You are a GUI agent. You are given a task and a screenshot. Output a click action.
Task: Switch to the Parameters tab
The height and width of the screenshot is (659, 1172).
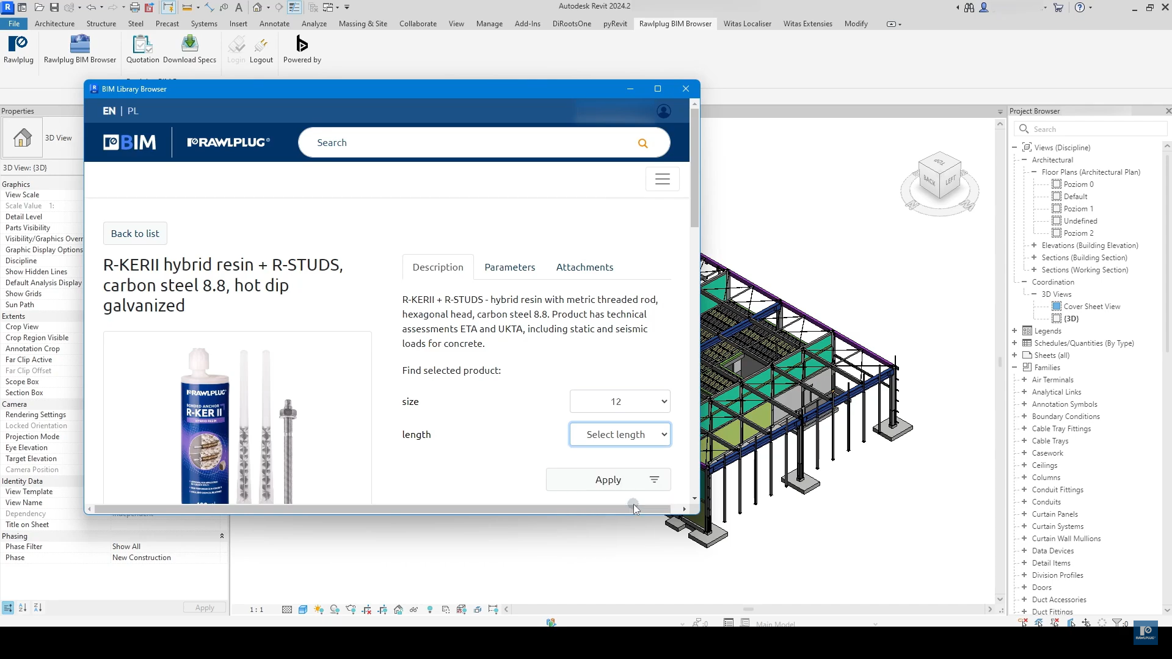[x=509, y=268]
